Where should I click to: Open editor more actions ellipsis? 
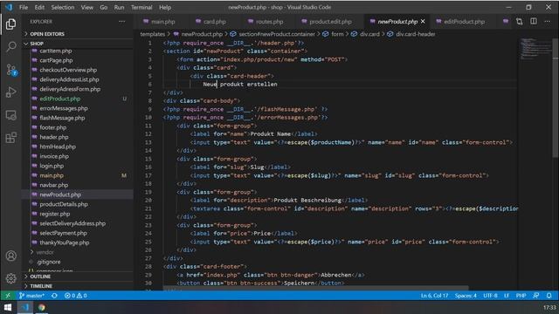click(x=548, y=22)
